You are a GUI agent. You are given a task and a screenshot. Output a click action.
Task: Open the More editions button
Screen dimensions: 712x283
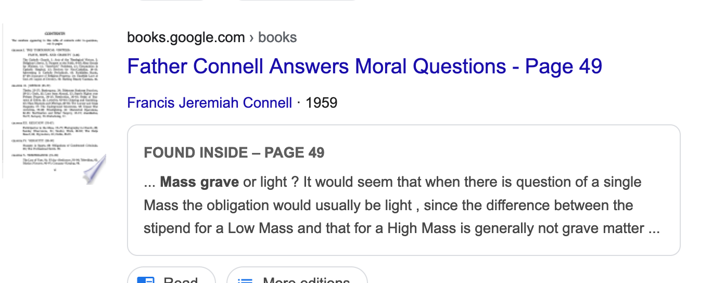[297, 276]
